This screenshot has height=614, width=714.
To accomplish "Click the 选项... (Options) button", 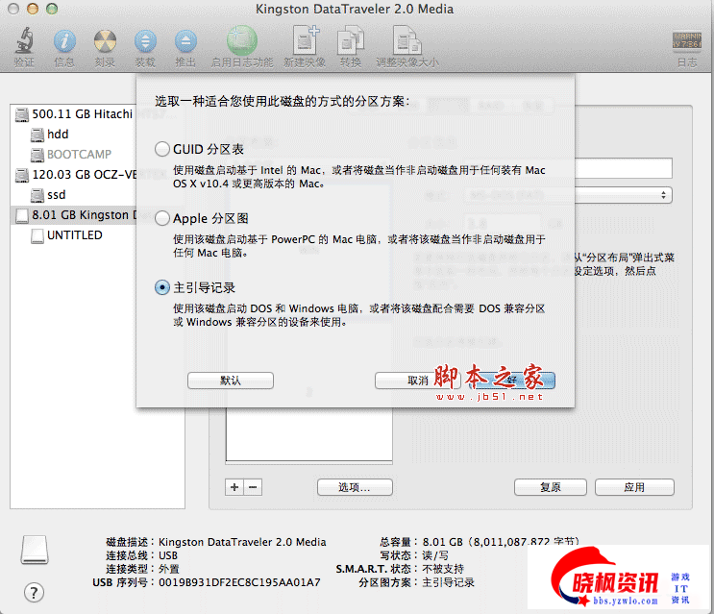I will pyautogui.click(x=353, y=487).
